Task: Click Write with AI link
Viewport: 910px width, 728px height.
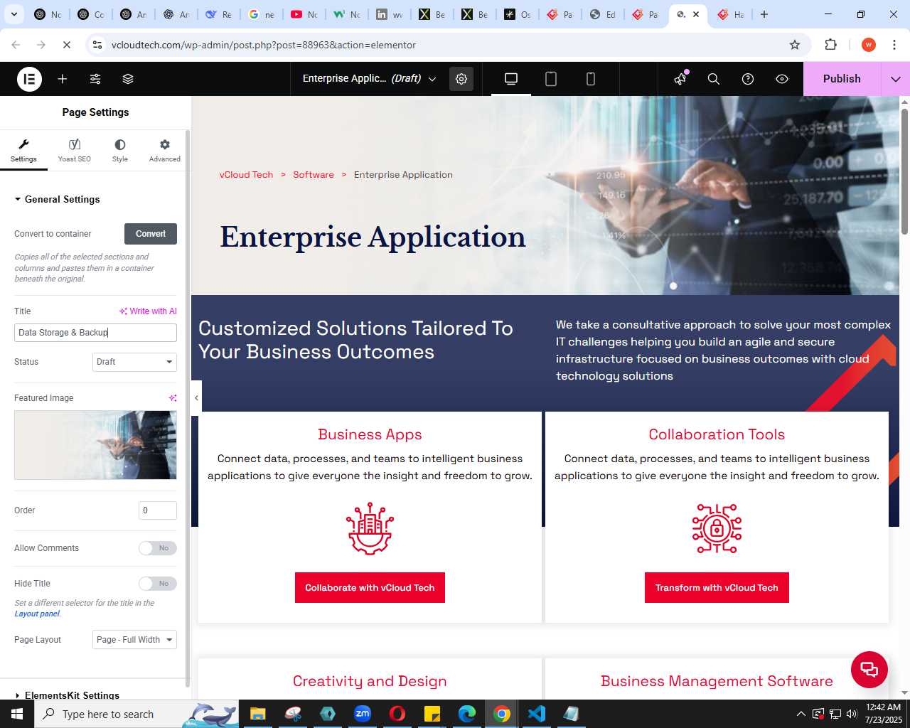Action: click(148, 311)
